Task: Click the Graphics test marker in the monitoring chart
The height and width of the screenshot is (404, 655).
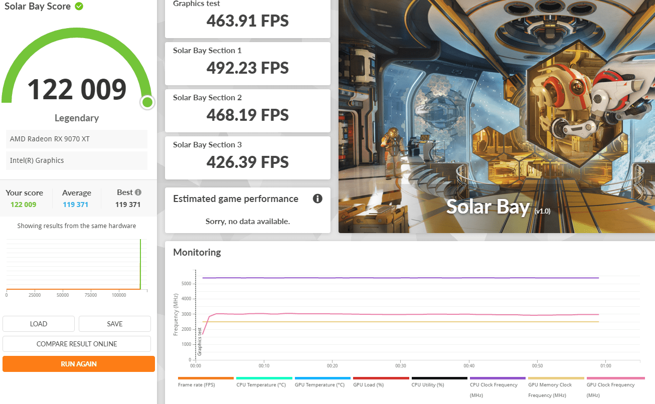Action: coord(199,341)
